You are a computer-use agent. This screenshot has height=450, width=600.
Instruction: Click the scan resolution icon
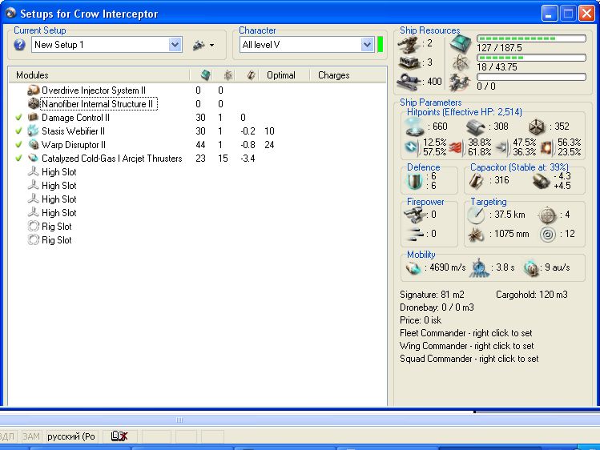point(476,235)
